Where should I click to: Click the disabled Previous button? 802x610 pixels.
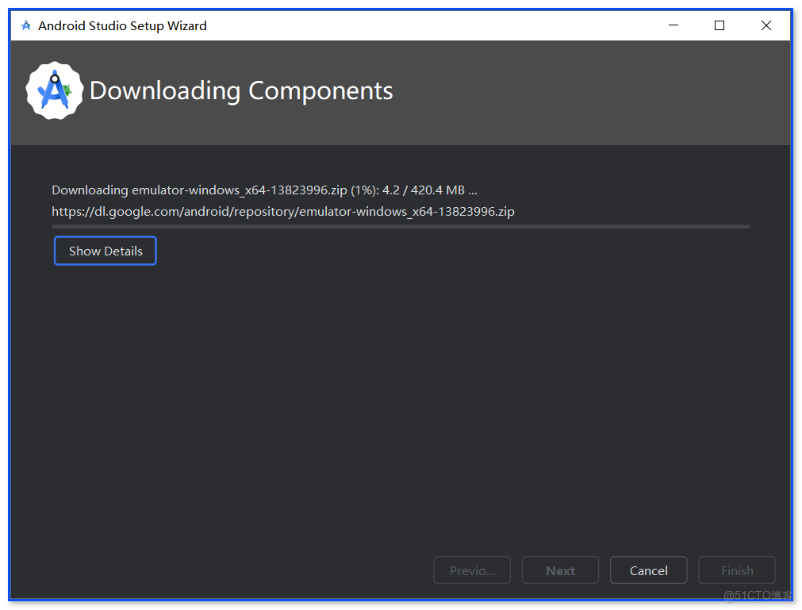(x=471, y=570)
